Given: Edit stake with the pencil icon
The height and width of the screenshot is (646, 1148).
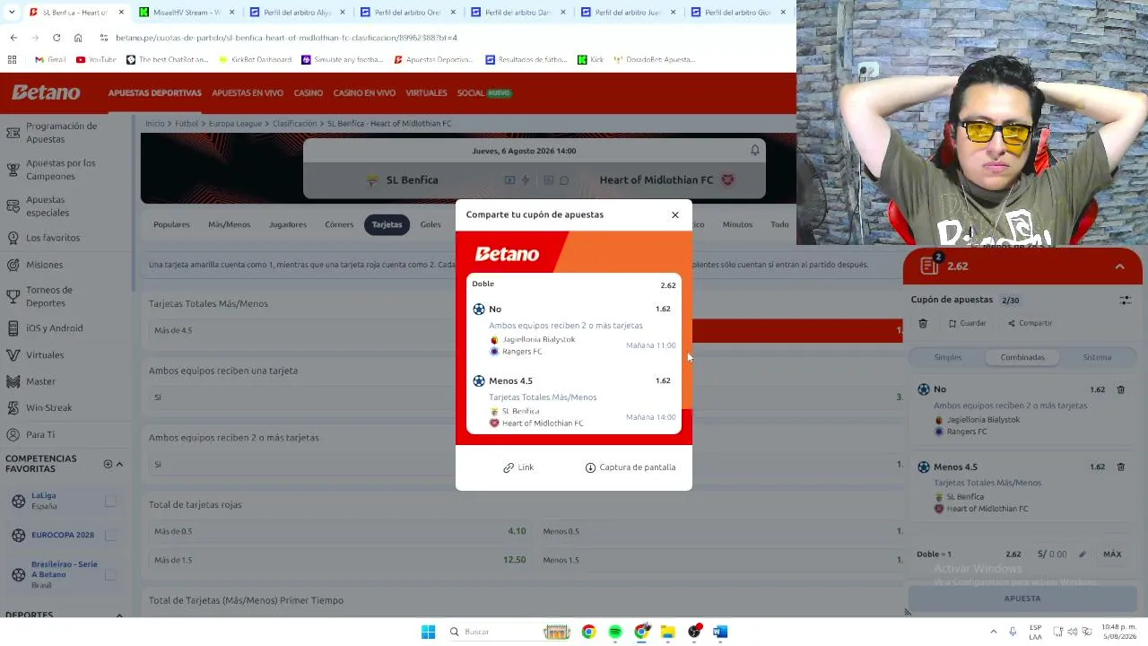Looking at the screenshot, I should (x=1083, y=554).
